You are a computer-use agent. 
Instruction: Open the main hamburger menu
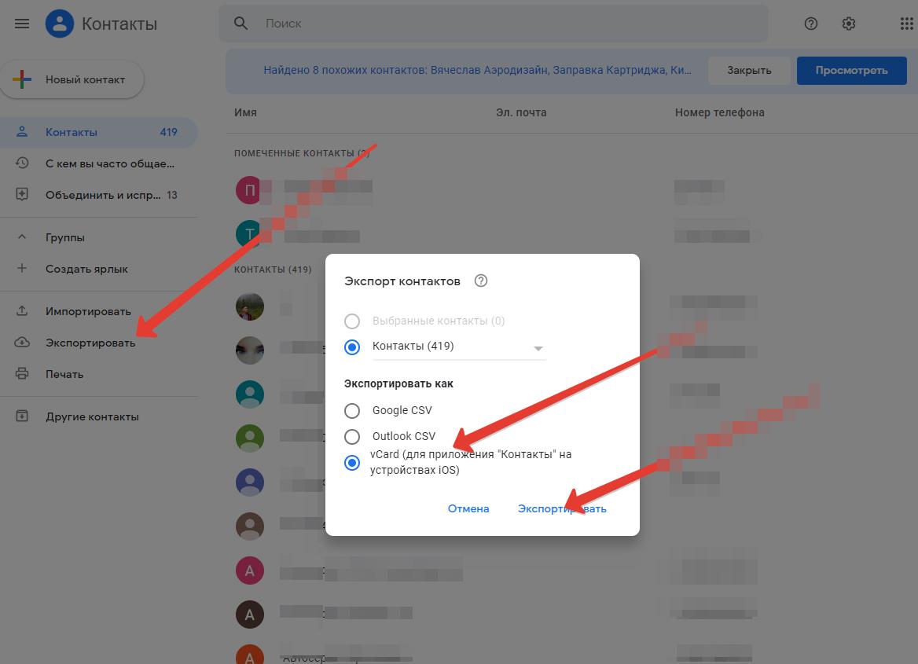tap(22, 24)
